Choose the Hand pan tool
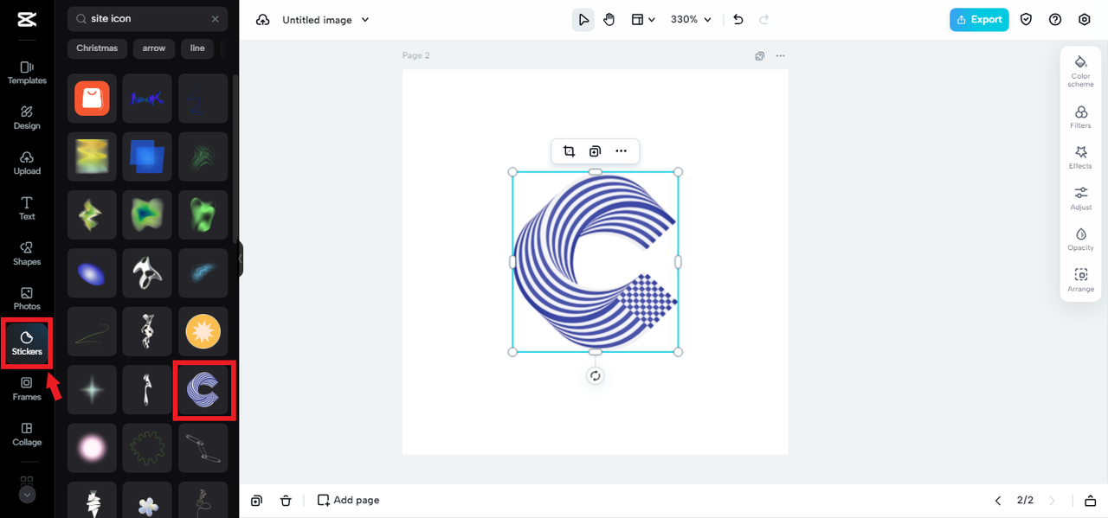Screen dimensions: 1108x518 [x=609, y=20]
